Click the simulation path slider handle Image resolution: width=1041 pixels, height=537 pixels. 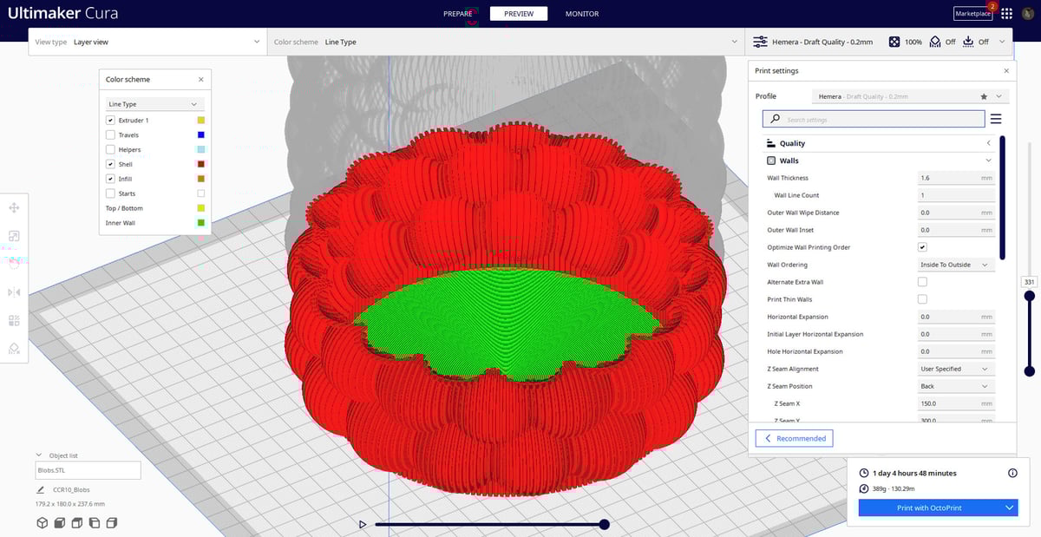pos(605,524)
